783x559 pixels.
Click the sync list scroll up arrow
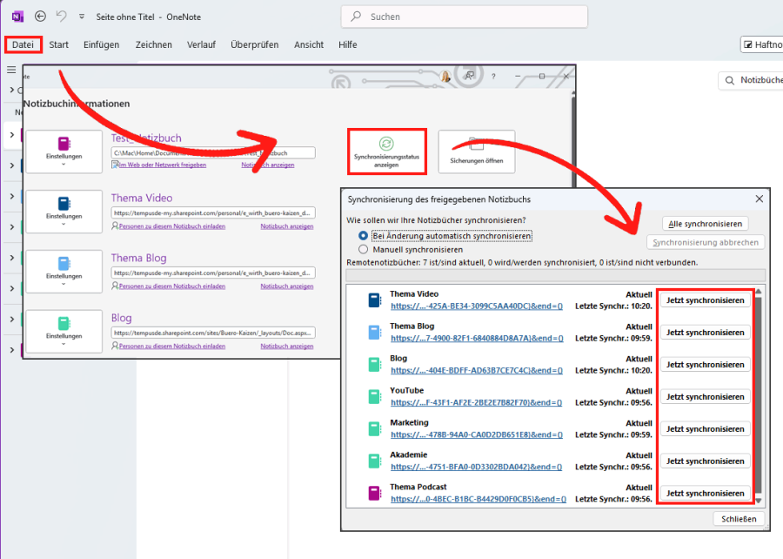[x=759, y=291]
